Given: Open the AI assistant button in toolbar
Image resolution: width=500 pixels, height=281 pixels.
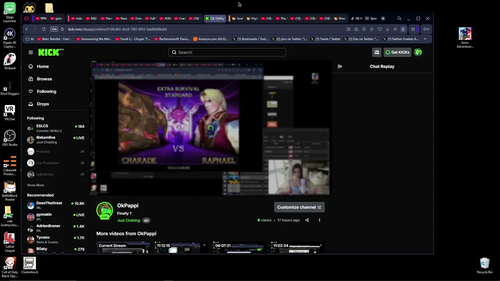Looking at the screenshot, I should pyautogui.click(x=426, y=29).
